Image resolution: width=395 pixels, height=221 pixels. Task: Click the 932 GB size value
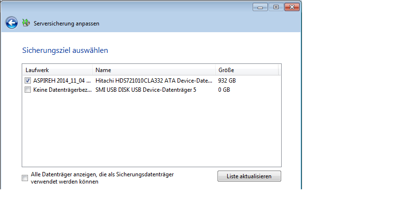pos(227,81)
